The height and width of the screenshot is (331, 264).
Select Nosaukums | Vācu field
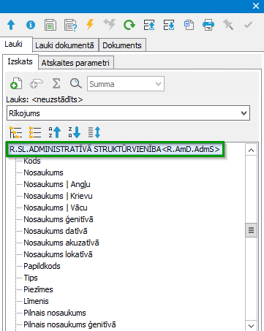tap(56, 208)
